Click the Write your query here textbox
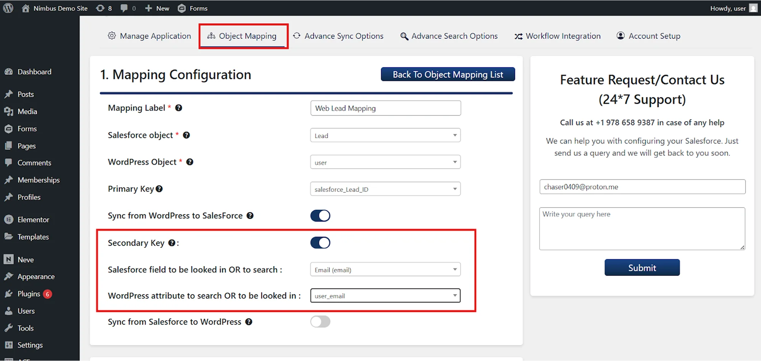 [x=642, y=229]
